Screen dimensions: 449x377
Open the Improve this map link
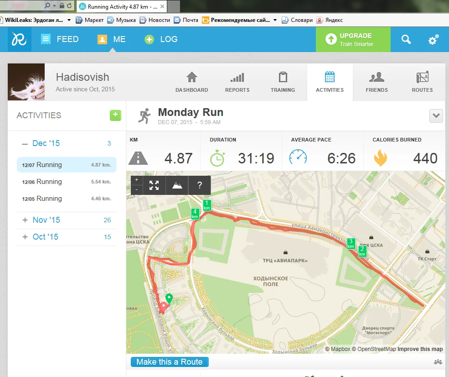(420, 349)
